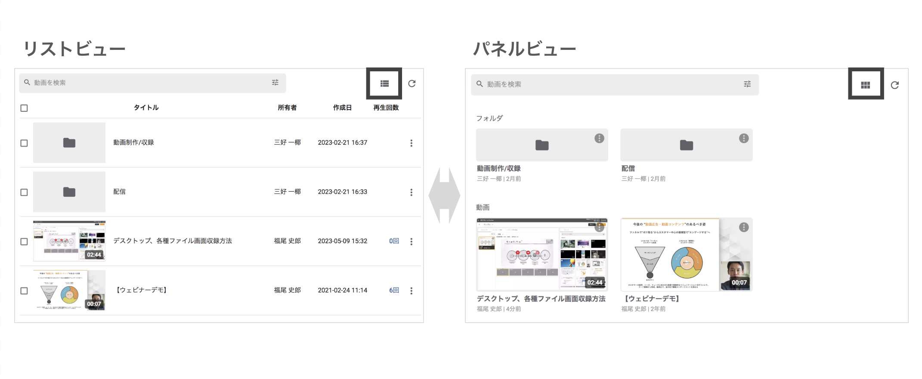Toggle select-all checkbox in list header
This screenshot has width=922, height=379.
(x=24, y=108)
